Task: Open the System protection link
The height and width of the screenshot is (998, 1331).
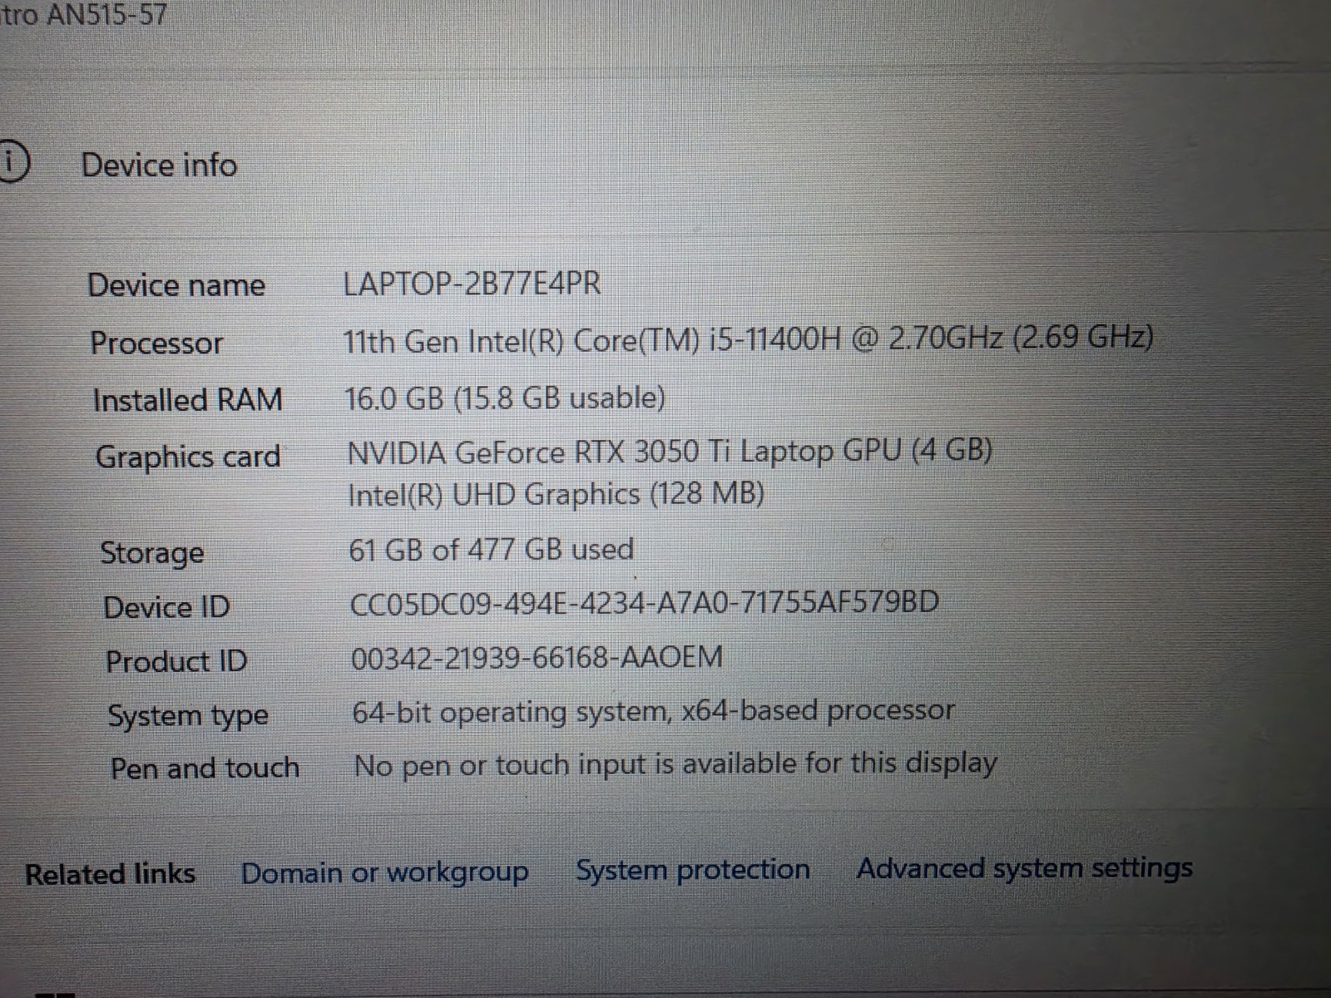Action: tap(693, 870)
